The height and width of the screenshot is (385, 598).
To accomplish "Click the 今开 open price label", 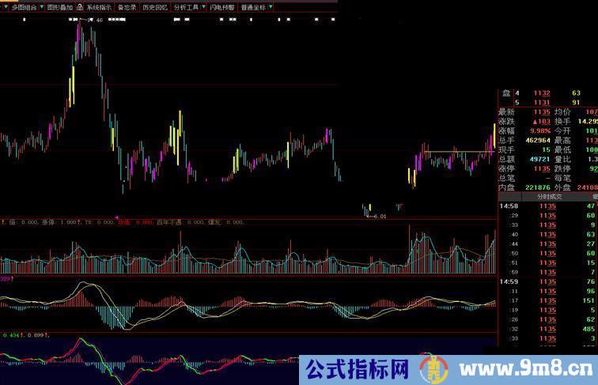I will pyautogui.click(x=562, y=130).
